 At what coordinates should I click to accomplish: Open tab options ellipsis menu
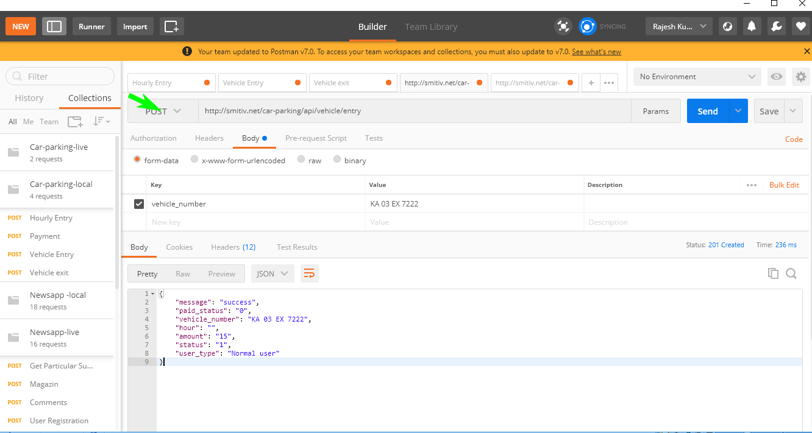(x=609, y=83)
